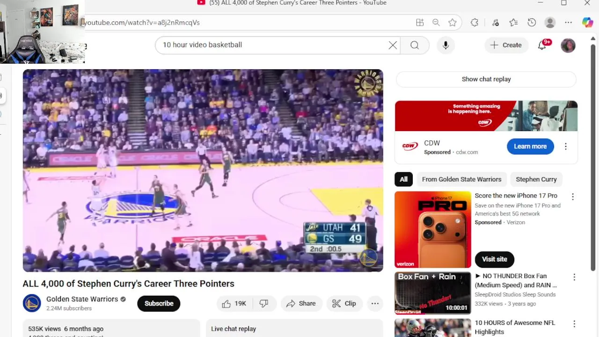Open options for NFL Highlights video
The image size is (599, 337).
pos(574,324)
